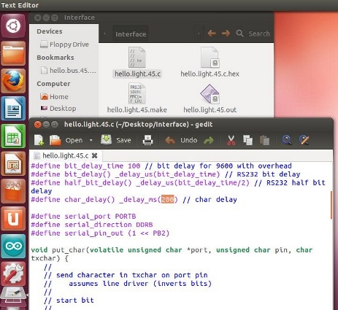This screenshot has height=310, width=338.
Task: Select Floppy Drive in Interface window sidebar
Action: pos(64,44)
